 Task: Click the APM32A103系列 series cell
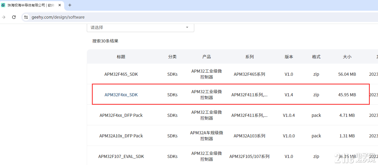250,136
